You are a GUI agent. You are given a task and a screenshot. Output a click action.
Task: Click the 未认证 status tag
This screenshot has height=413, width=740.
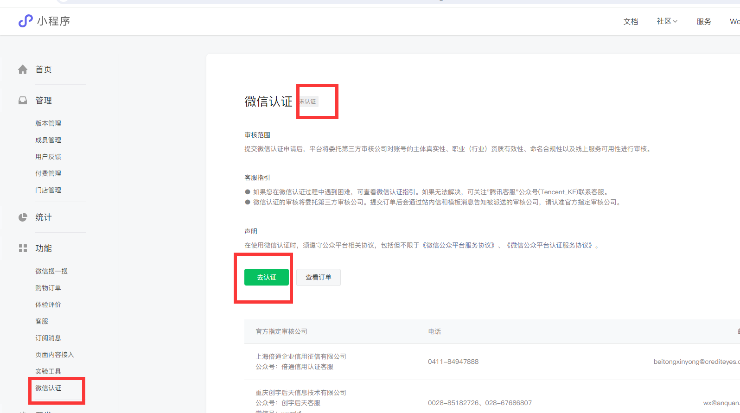coord(307,102)
